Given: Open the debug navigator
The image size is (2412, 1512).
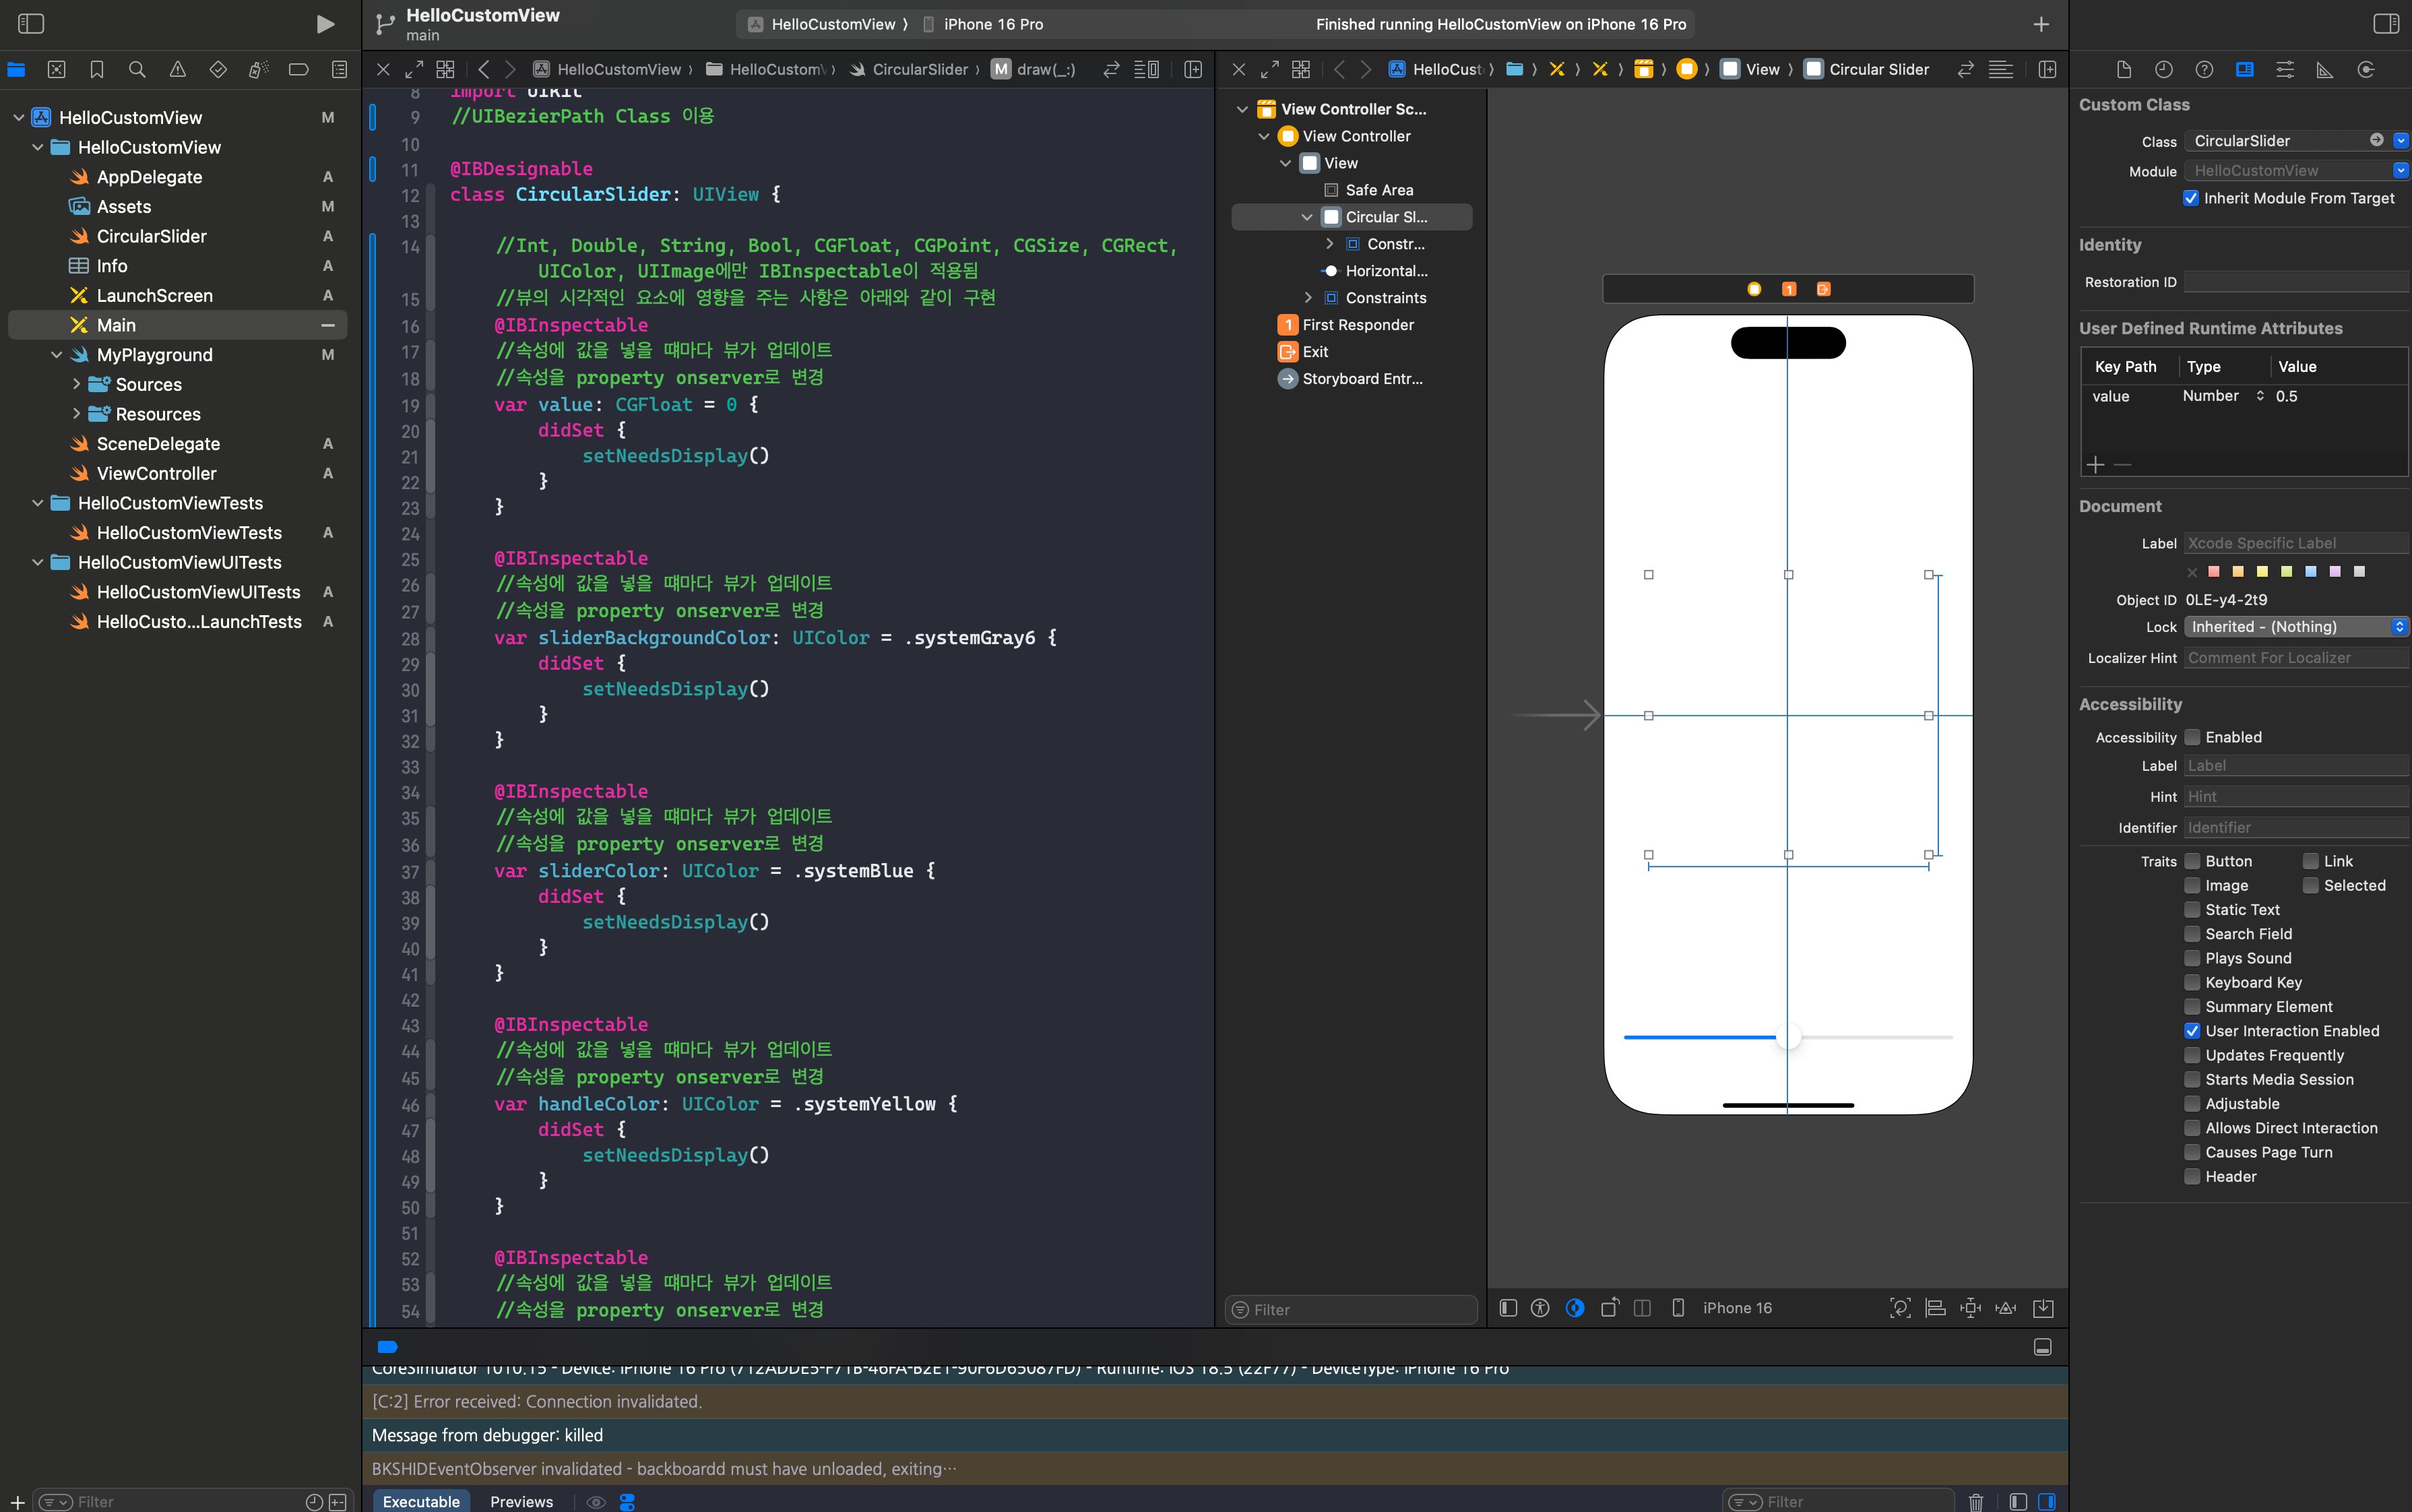Looking at the screenshot, I should click(258, 70).
